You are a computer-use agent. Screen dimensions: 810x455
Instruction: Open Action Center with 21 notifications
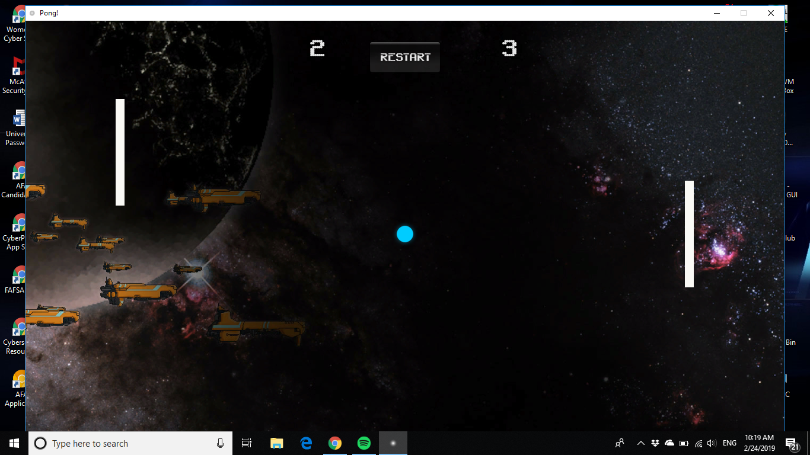pyautogui.click(x=792, y=444)
